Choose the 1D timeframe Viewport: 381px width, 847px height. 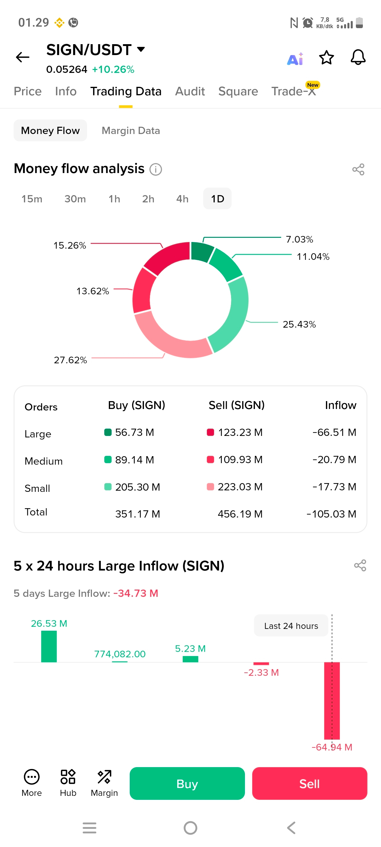[217, 199]
